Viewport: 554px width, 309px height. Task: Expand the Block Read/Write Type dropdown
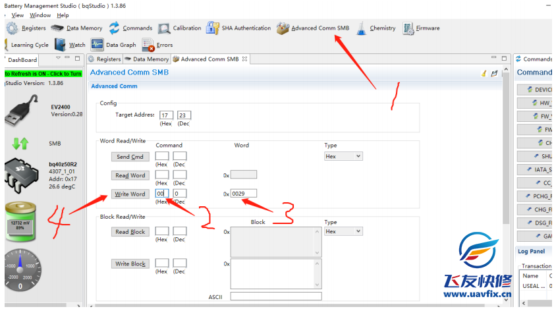pos(343,231)
